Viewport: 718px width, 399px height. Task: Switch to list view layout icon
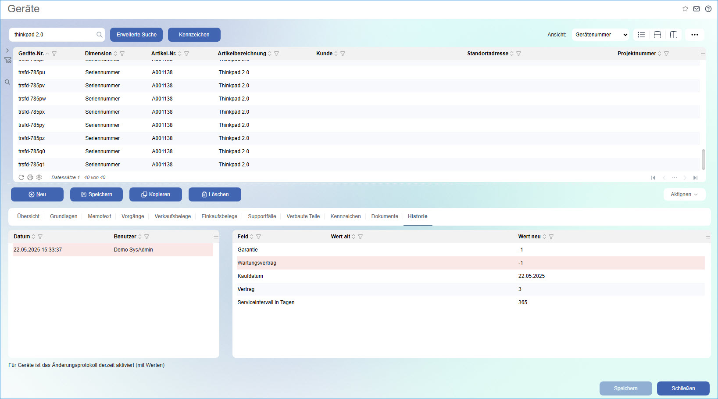[x=641, y=35]
